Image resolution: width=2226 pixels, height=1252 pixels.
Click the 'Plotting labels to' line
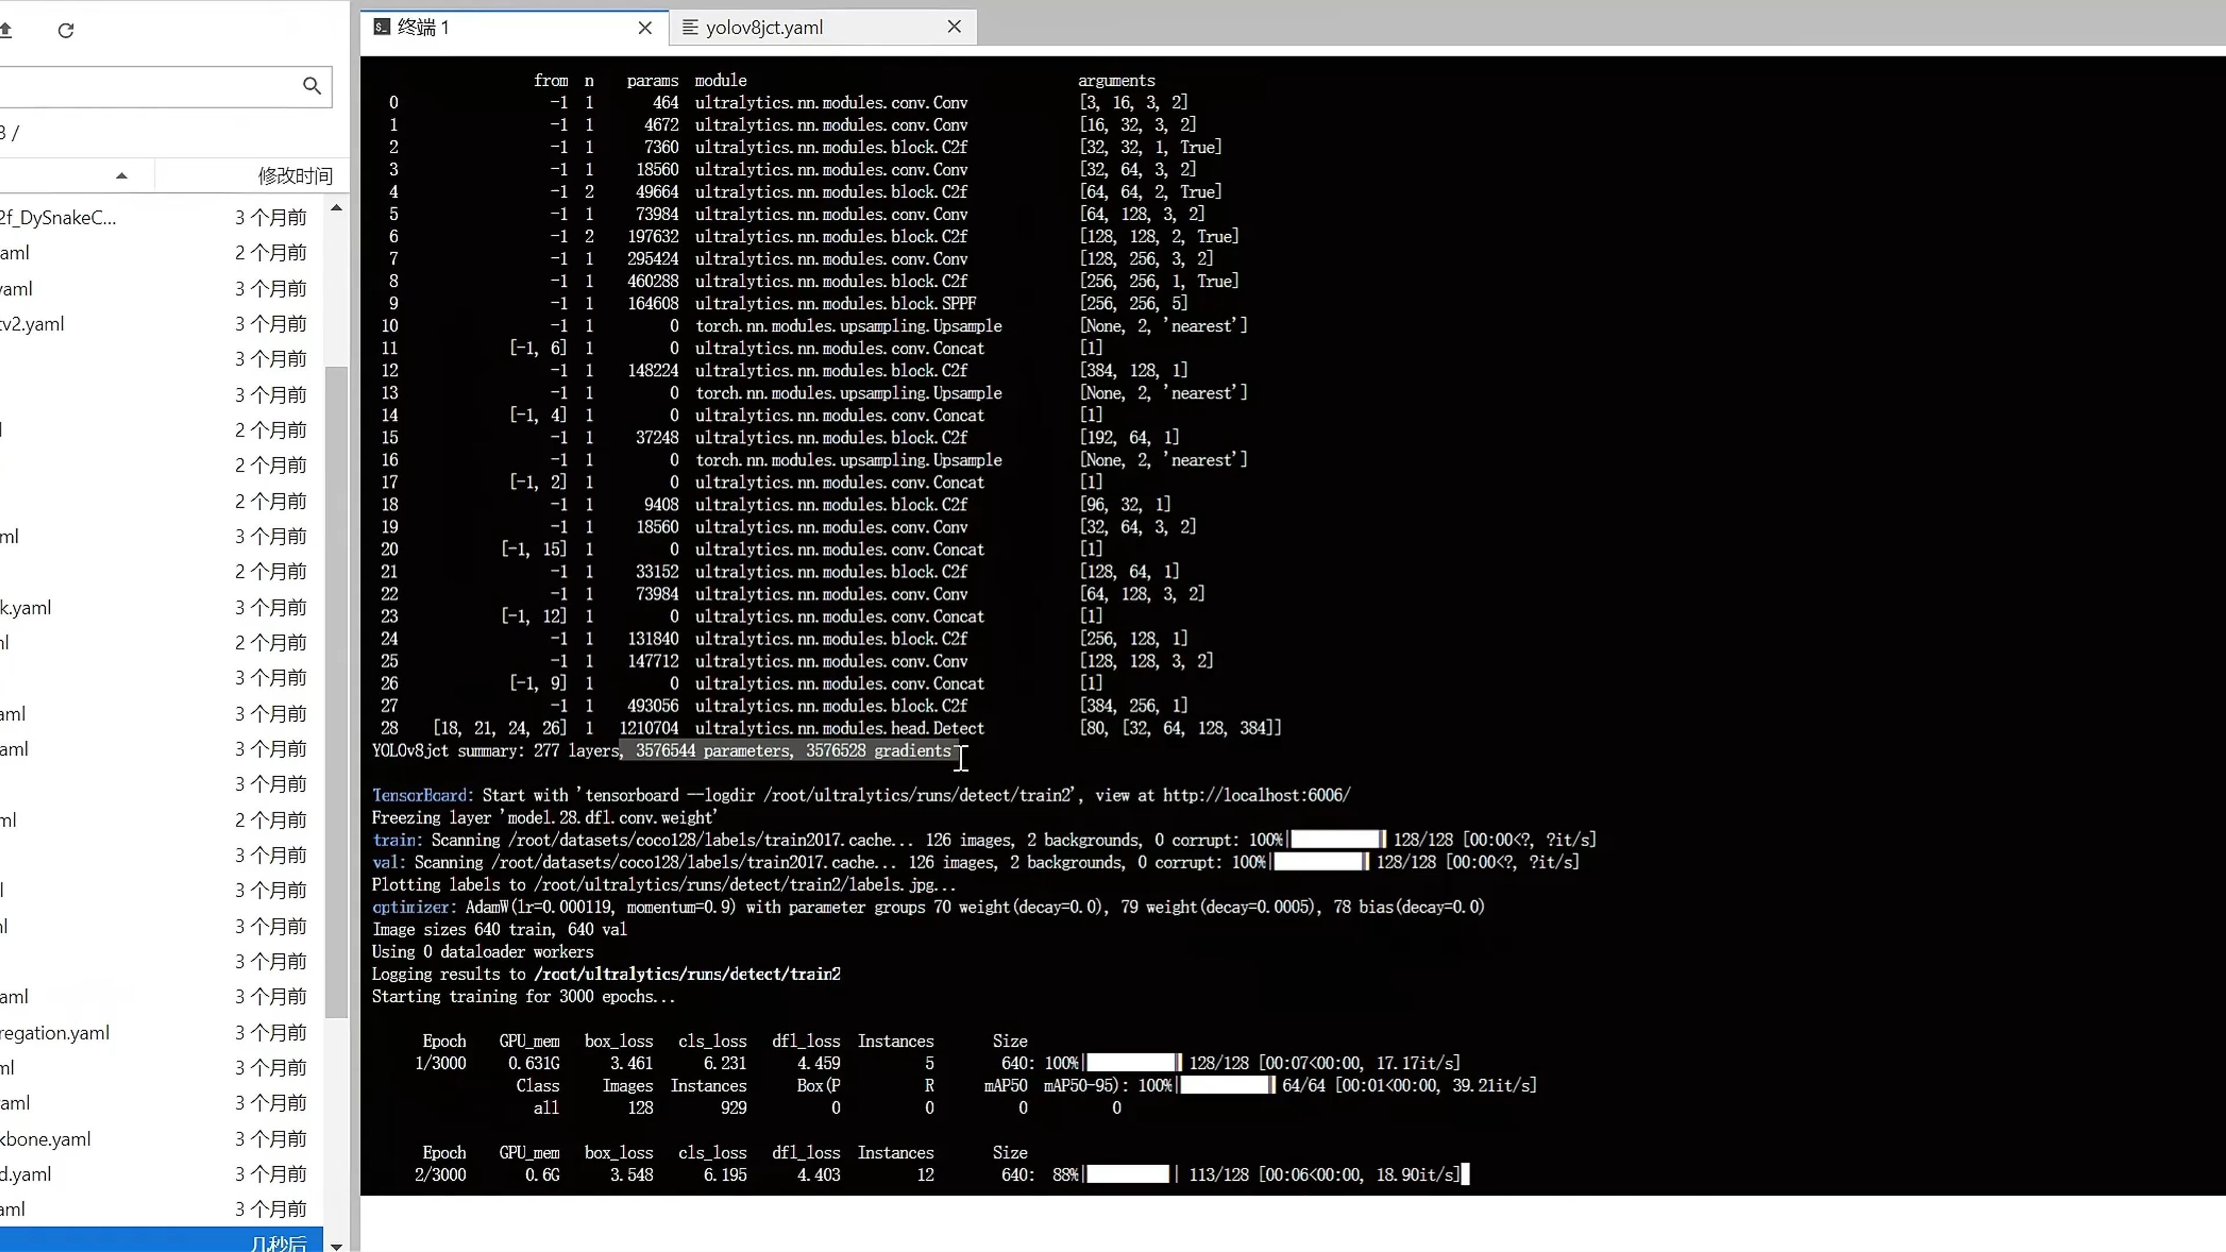[664, 885]
